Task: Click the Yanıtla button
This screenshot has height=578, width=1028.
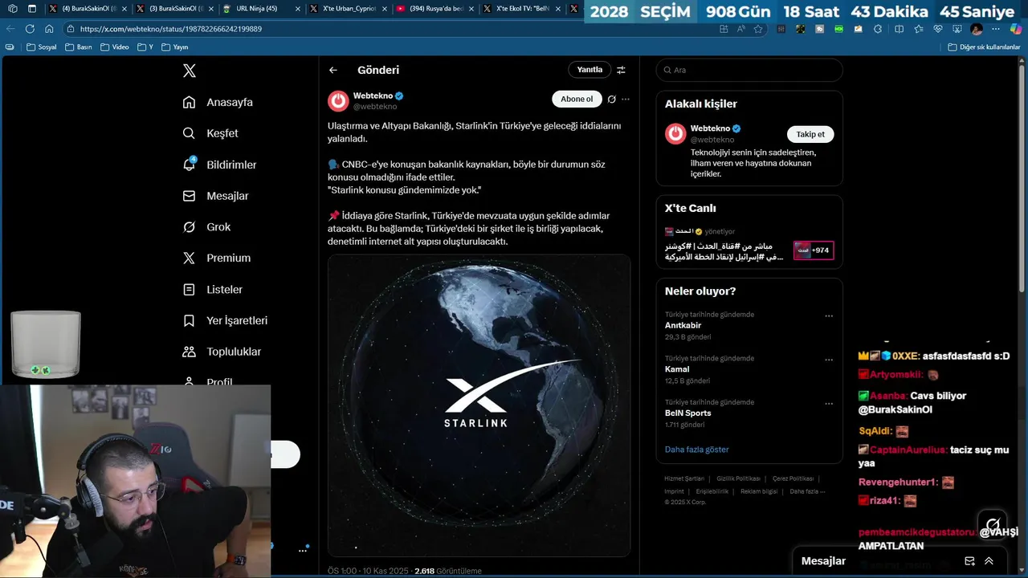Action: (589, 70)
